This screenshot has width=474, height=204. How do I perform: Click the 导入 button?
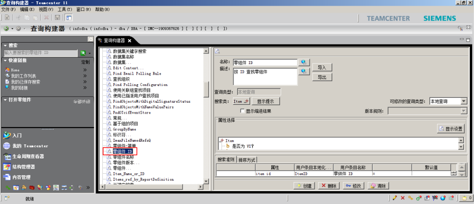(x=322, y=68)
